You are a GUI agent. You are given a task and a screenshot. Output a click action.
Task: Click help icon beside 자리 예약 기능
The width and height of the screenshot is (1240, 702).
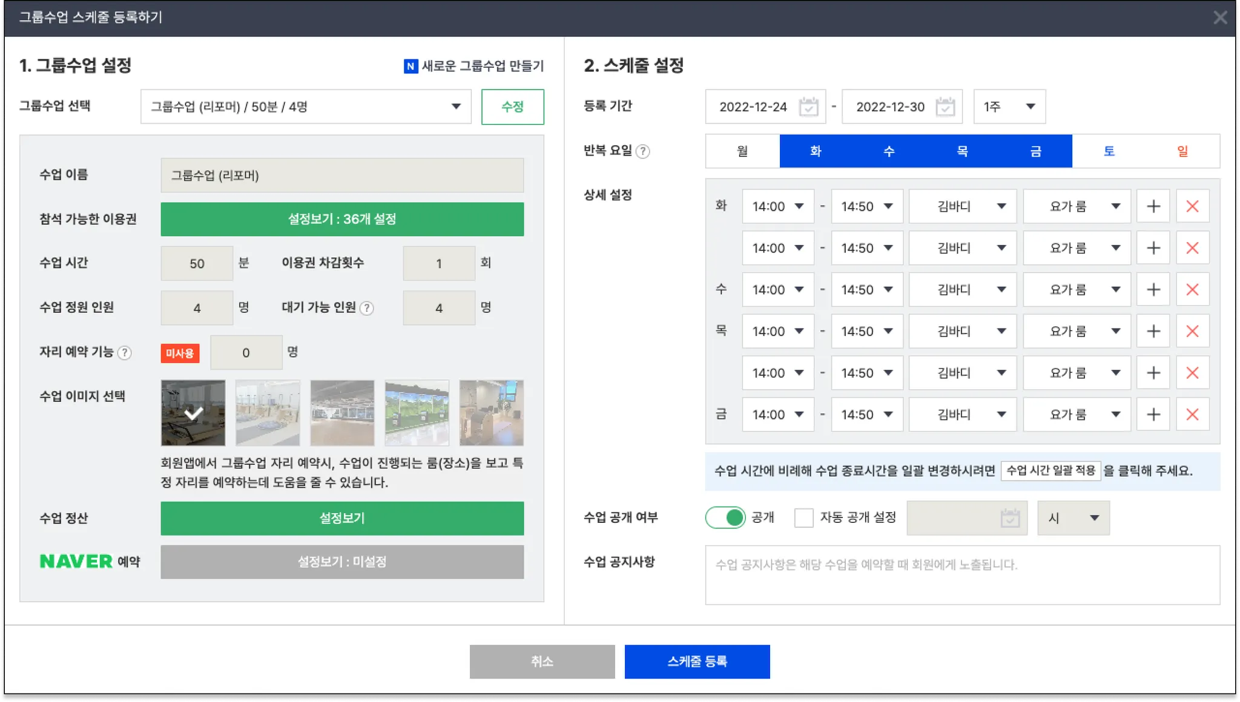click(124, 353)
